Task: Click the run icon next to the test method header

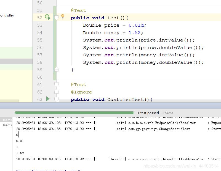Action: click(47, 17)
